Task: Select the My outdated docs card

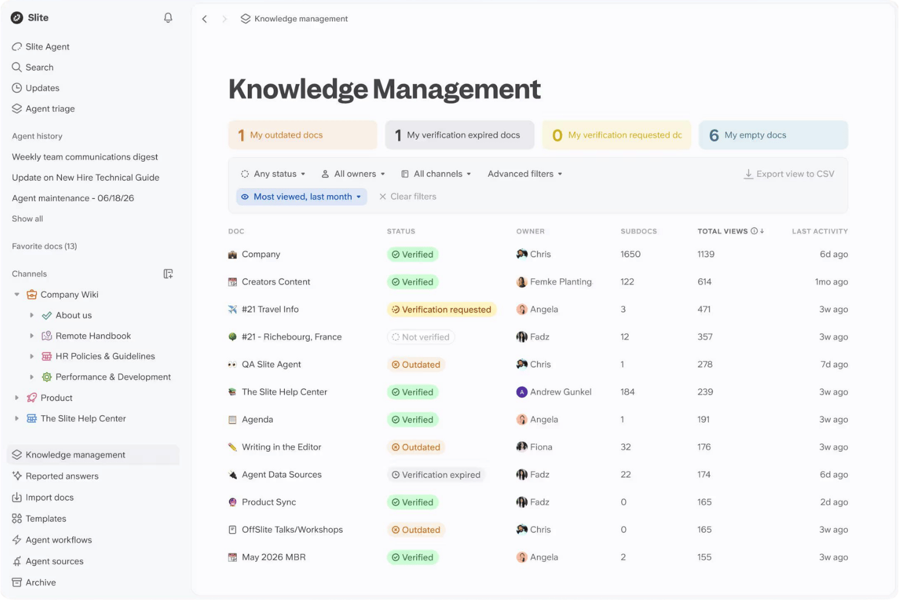Action: pyautogui.click(x=303, y=135)
